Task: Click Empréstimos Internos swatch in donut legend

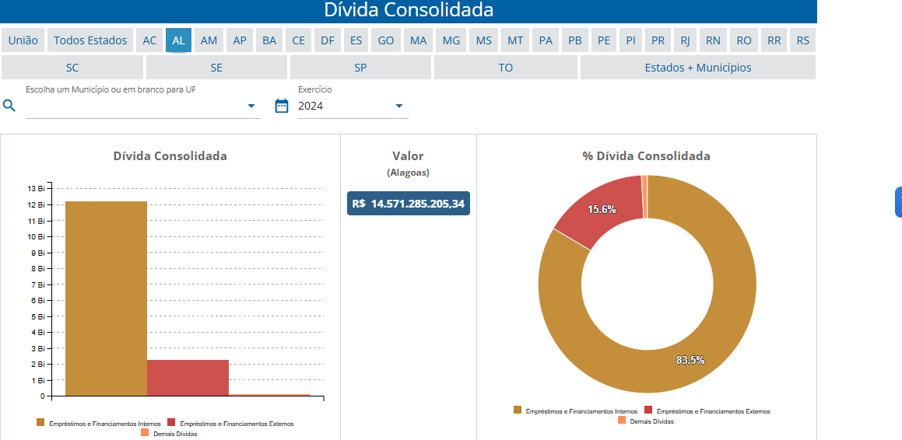Action: [x=518, y=410]
